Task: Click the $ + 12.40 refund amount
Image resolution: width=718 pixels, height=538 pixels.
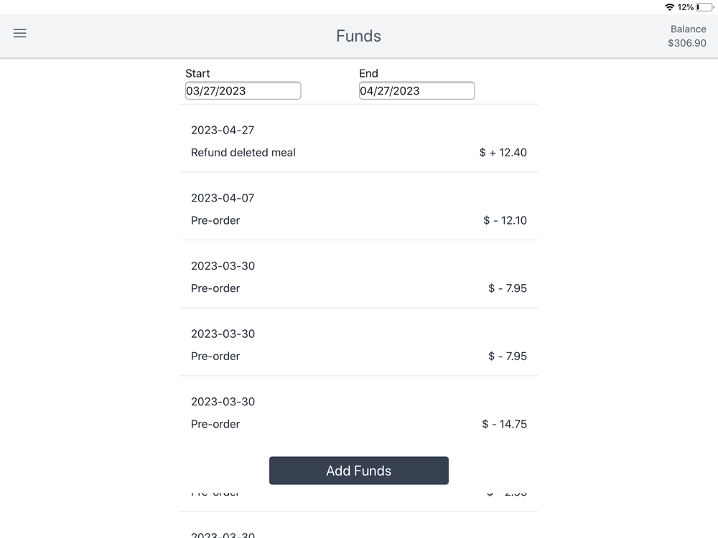Action: pos(503,152)
